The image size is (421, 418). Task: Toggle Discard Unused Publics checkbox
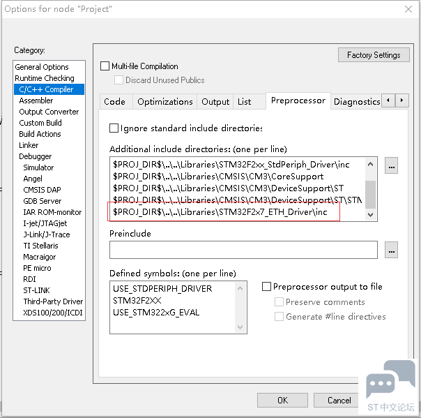pos(118,80)
